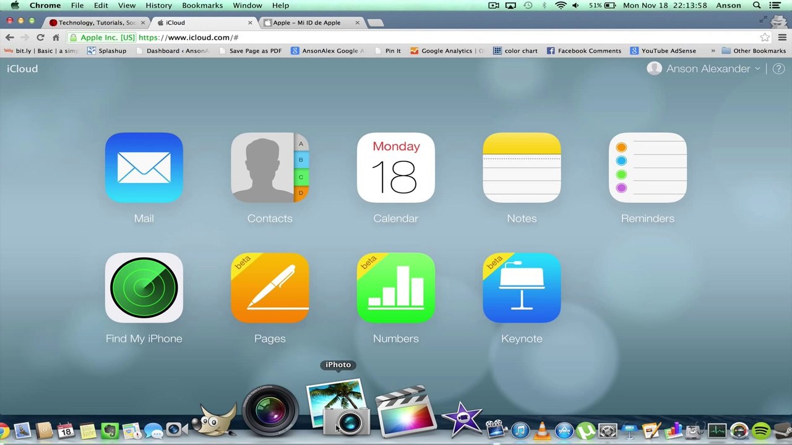Open the View menu

pyautogui.click(x=127, y=6)
